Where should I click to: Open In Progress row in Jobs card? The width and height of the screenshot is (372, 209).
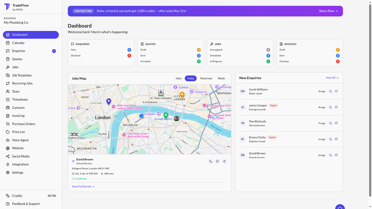pyautogui.click(x=240, y=61)
